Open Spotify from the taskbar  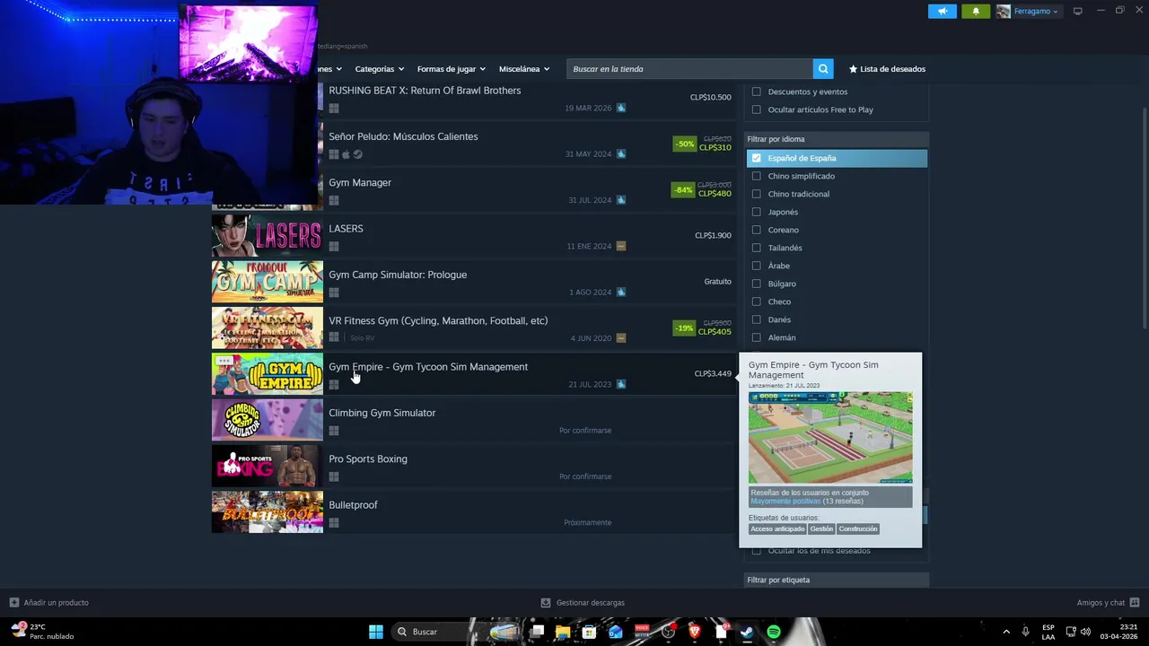click(774, 632)
